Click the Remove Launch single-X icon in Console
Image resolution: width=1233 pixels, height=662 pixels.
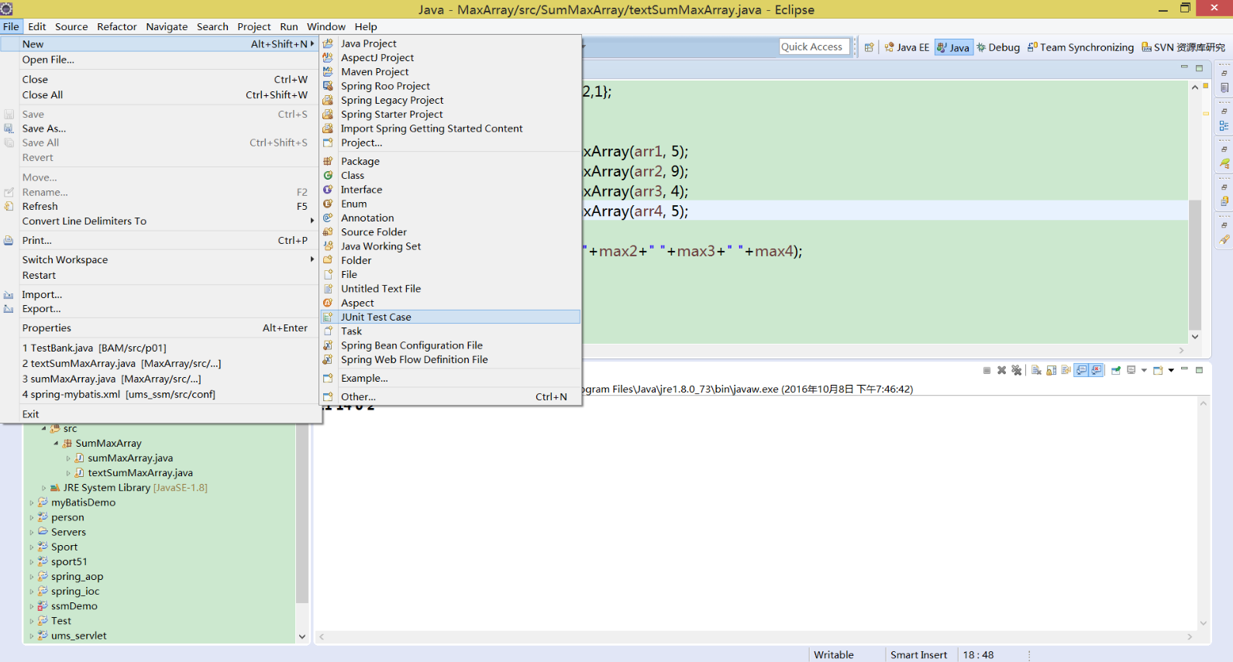pos(1001,370)
